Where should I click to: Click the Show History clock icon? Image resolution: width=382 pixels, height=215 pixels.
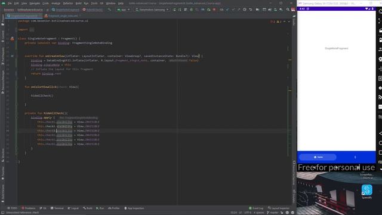(245, 10)
